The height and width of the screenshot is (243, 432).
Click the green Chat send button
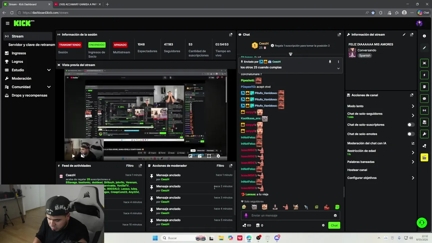coord(334,225)
